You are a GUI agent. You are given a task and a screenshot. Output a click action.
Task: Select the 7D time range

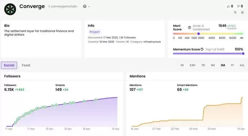203,65
